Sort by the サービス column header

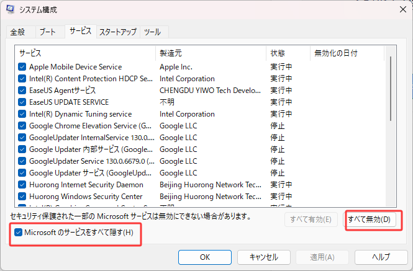[x=85, y=53]
